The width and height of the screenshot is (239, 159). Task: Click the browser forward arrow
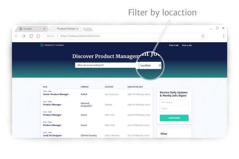click(23, 36)
